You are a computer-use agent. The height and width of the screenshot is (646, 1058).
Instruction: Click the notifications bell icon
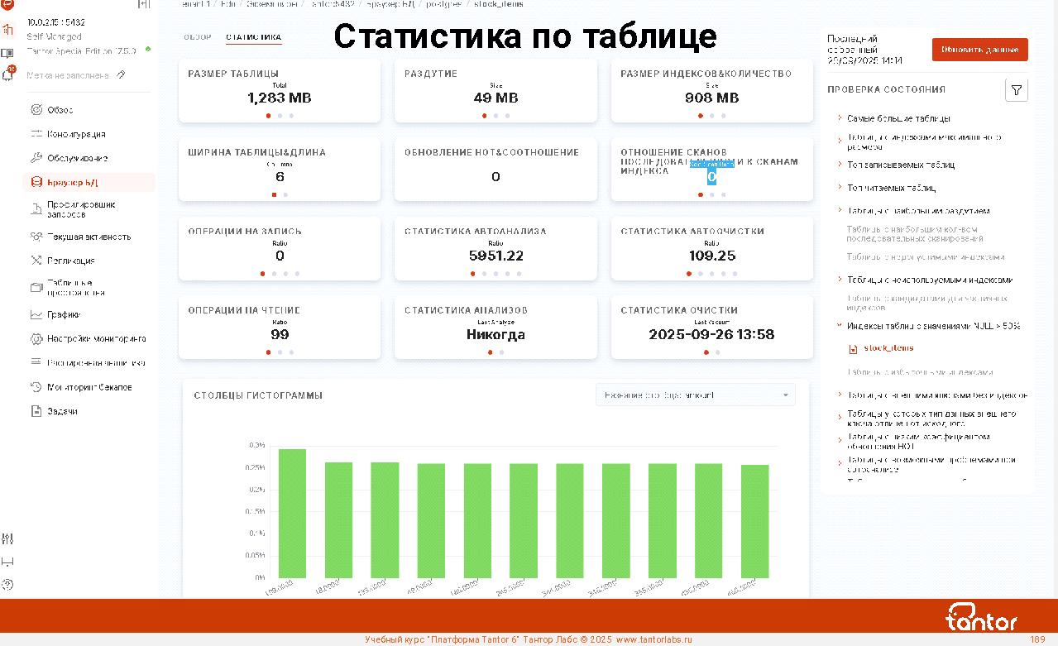pyautogui.click(x=8, y=74)
